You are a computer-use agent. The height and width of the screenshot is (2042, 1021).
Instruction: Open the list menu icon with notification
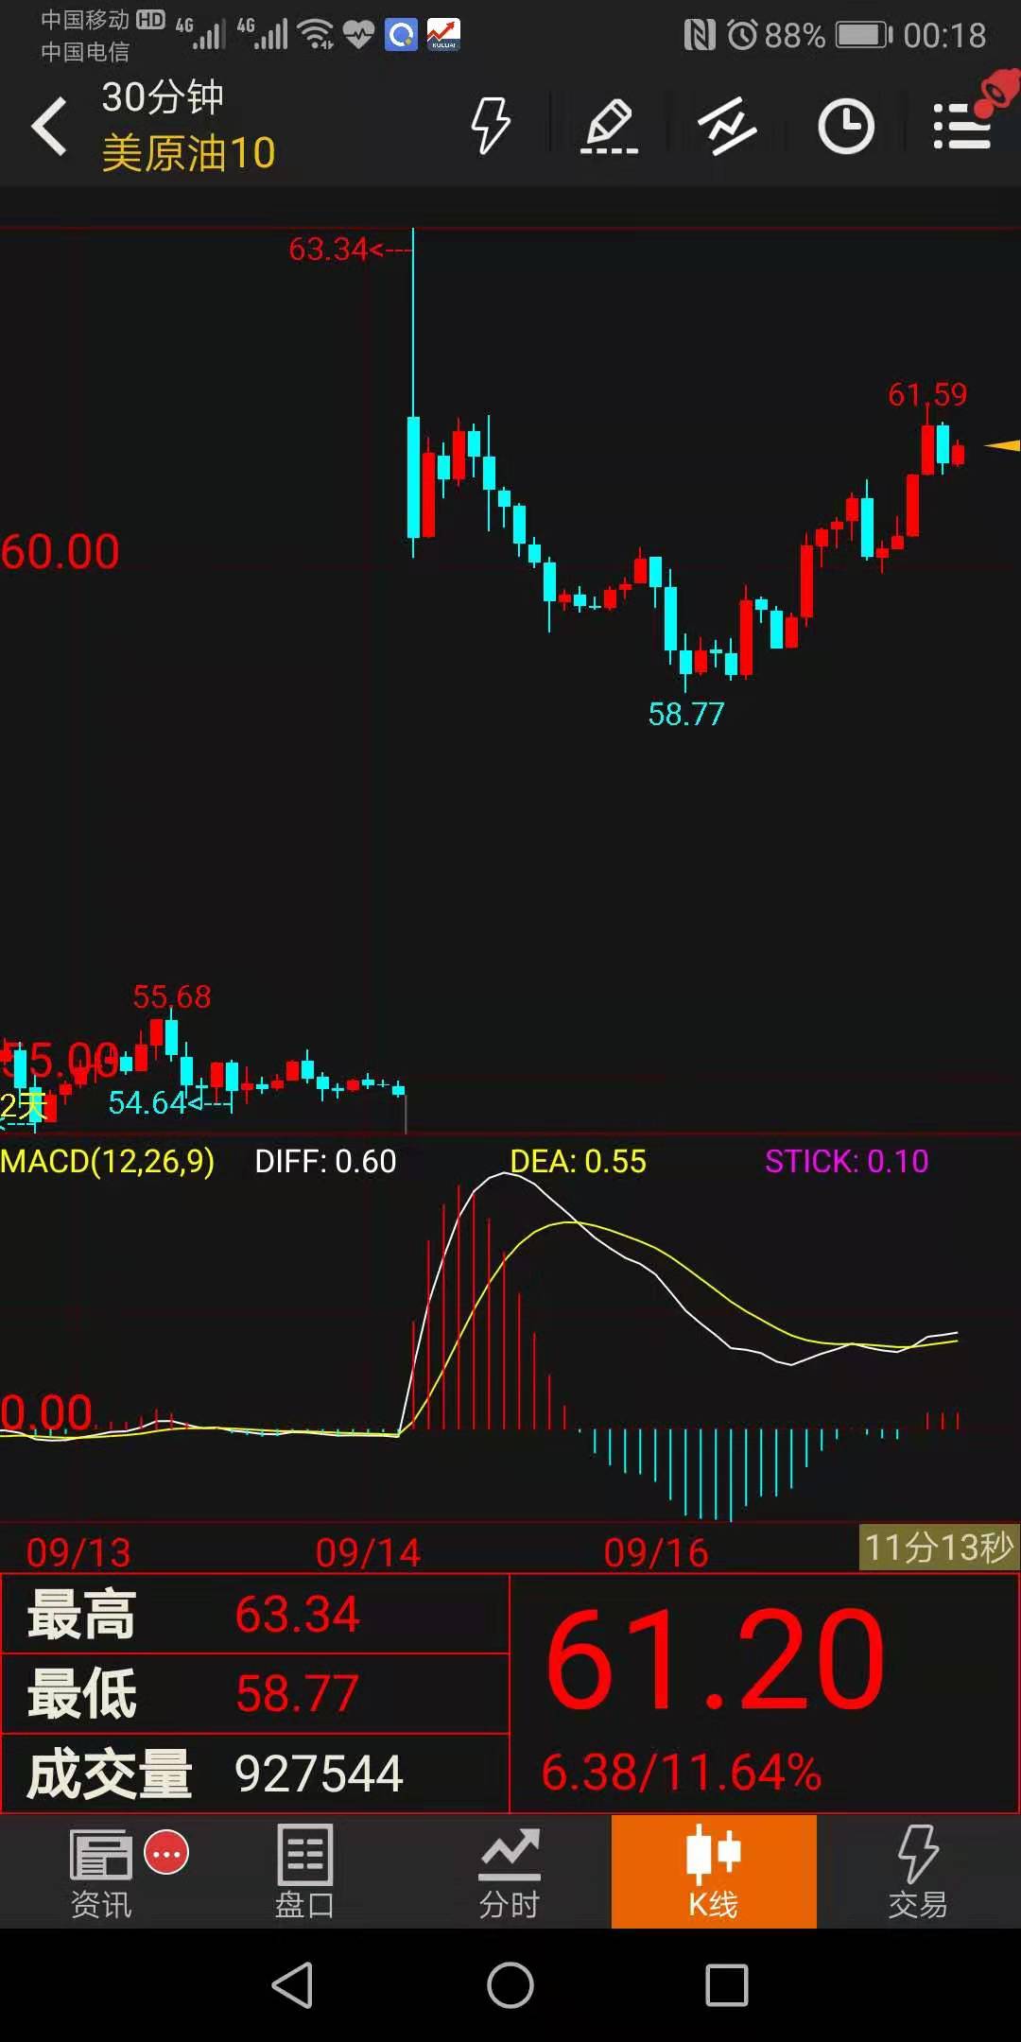point(962,126)
